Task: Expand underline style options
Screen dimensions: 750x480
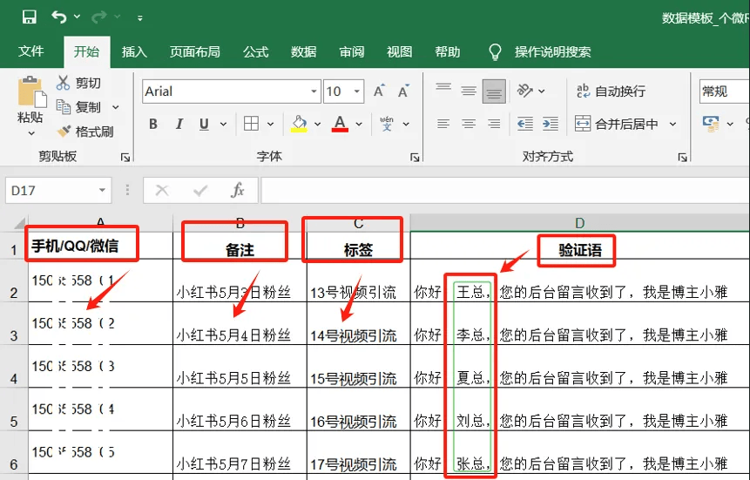Action: coord(223,125)
